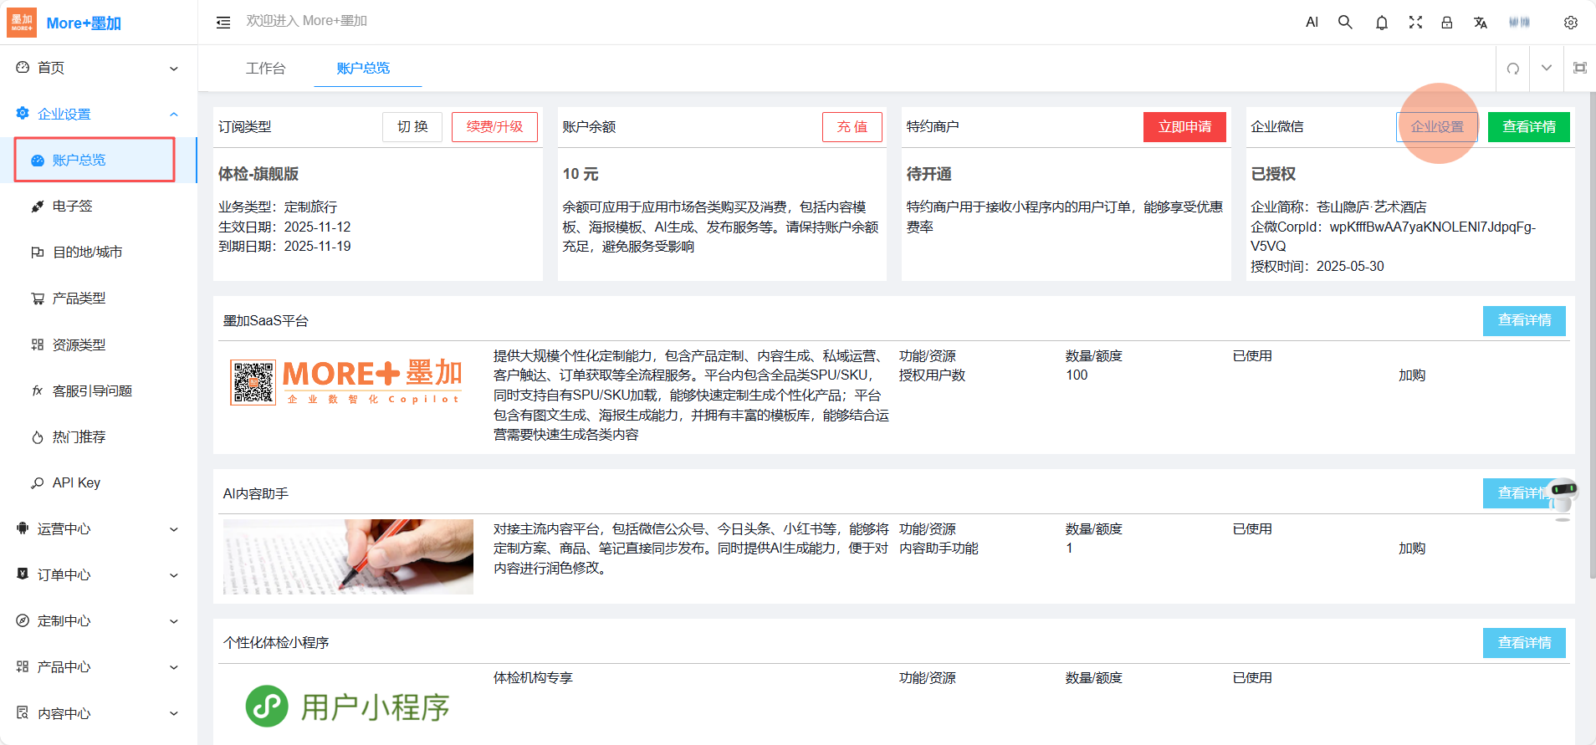The width and height of the screenshot is (1596, 745).
Task: Open the AI assistant in top bar
Action: coord(1312,23)
